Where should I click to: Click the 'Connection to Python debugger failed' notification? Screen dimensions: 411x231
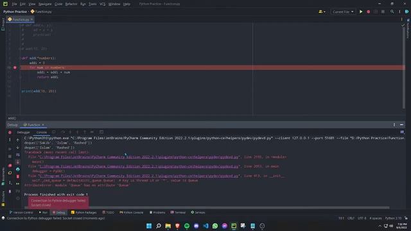pyautogui.click(x=58, y=203)
